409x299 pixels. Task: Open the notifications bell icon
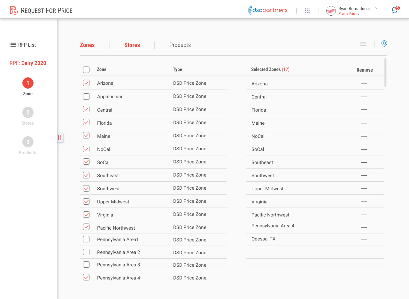(395, 10)
